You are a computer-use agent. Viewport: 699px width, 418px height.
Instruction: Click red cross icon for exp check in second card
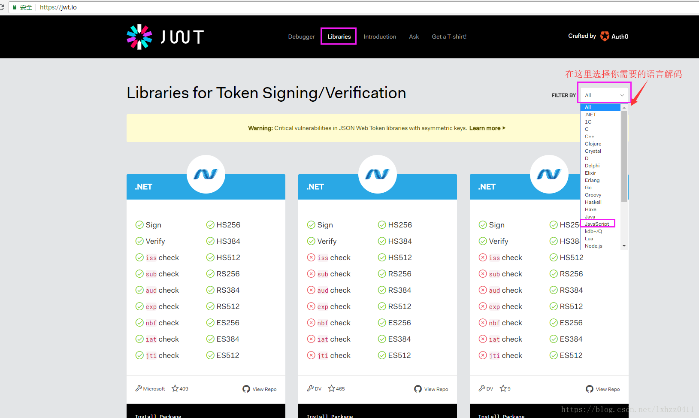point(311,306)
